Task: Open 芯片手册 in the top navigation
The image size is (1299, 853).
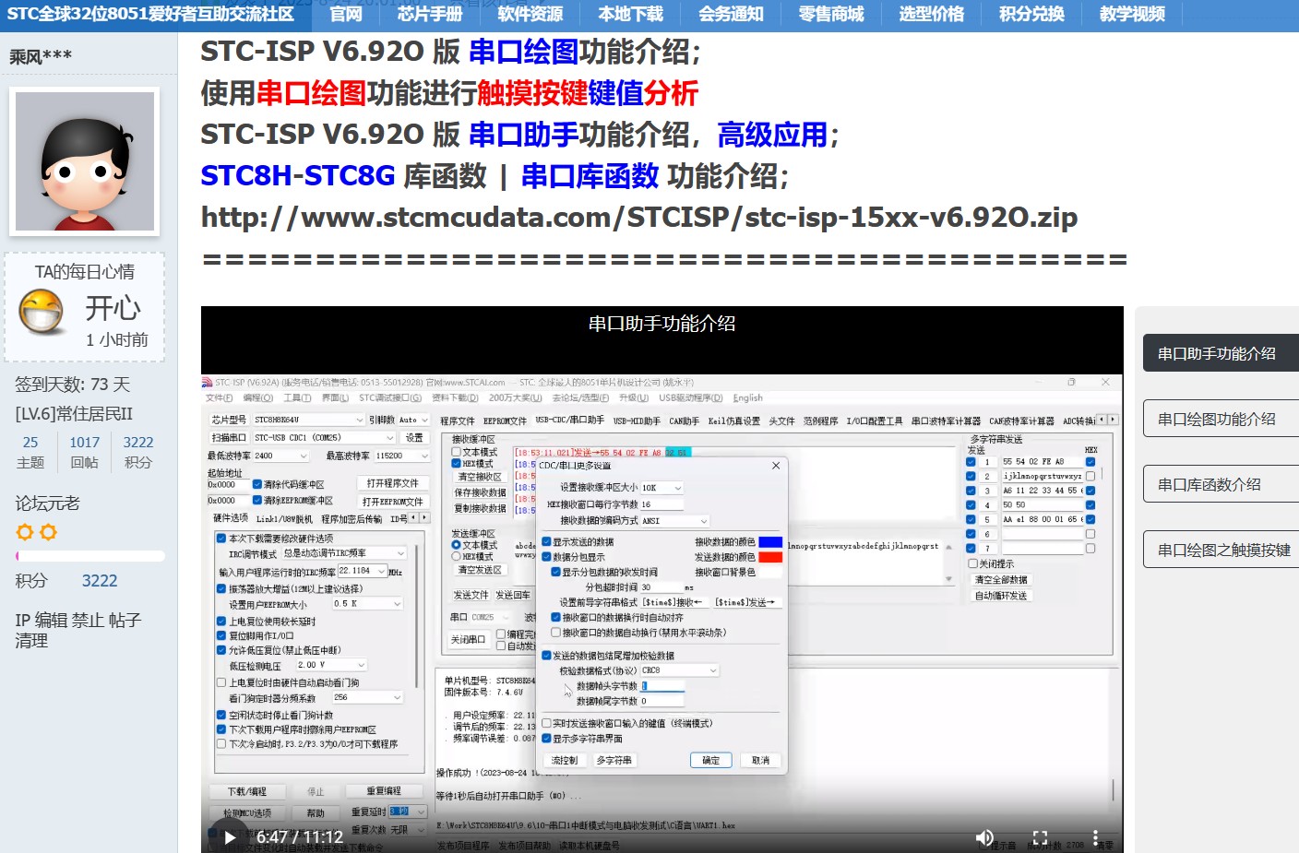Action: pyautogui.click(x=430, y=14)
